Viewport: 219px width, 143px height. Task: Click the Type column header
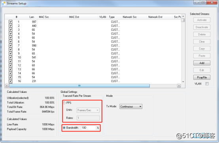click(114, 17)
